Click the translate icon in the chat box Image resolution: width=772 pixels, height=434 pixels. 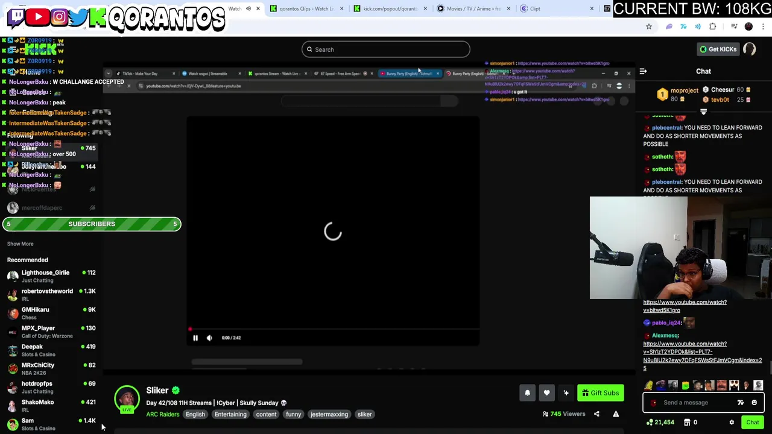[x=741, y=403]
